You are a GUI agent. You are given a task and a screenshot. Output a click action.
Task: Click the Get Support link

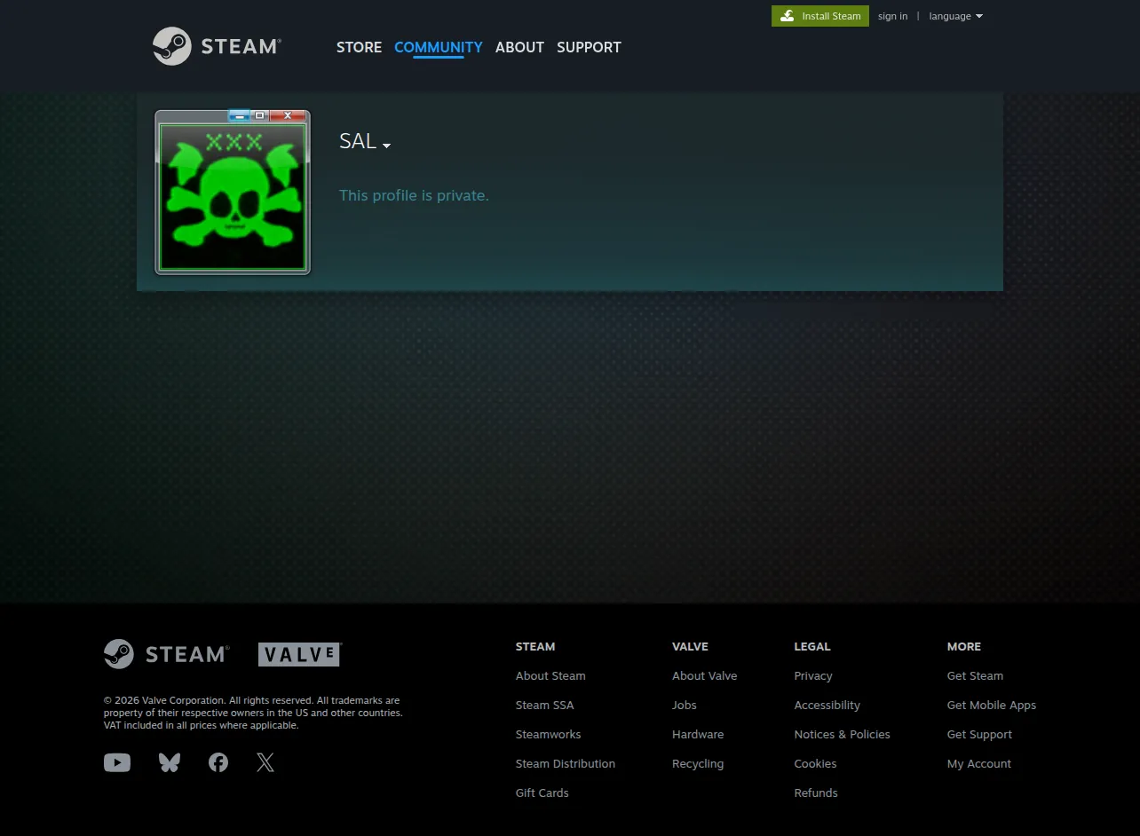pyautogui.click(x=980, y=734)
